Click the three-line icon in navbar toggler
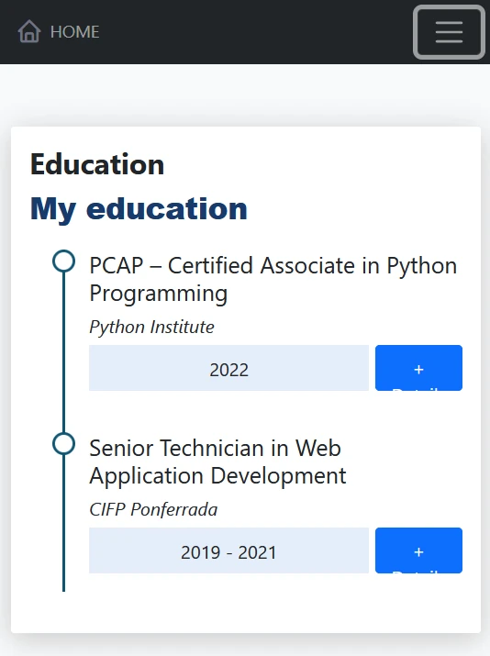This screenshot has height=656, width=490. pyautogui.click(x=449, y=32)
